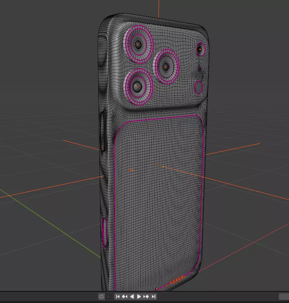The width and height of the screenshot is (289, 303).
Task: Select the bottom-left camera lens center vertex
Action: point(138,87)
